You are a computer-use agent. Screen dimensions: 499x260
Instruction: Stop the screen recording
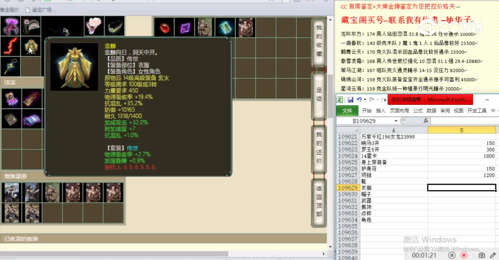point(464,255)
